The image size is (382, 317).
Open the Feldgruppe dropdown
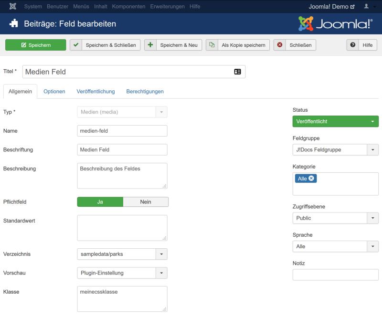pos(372,150)
